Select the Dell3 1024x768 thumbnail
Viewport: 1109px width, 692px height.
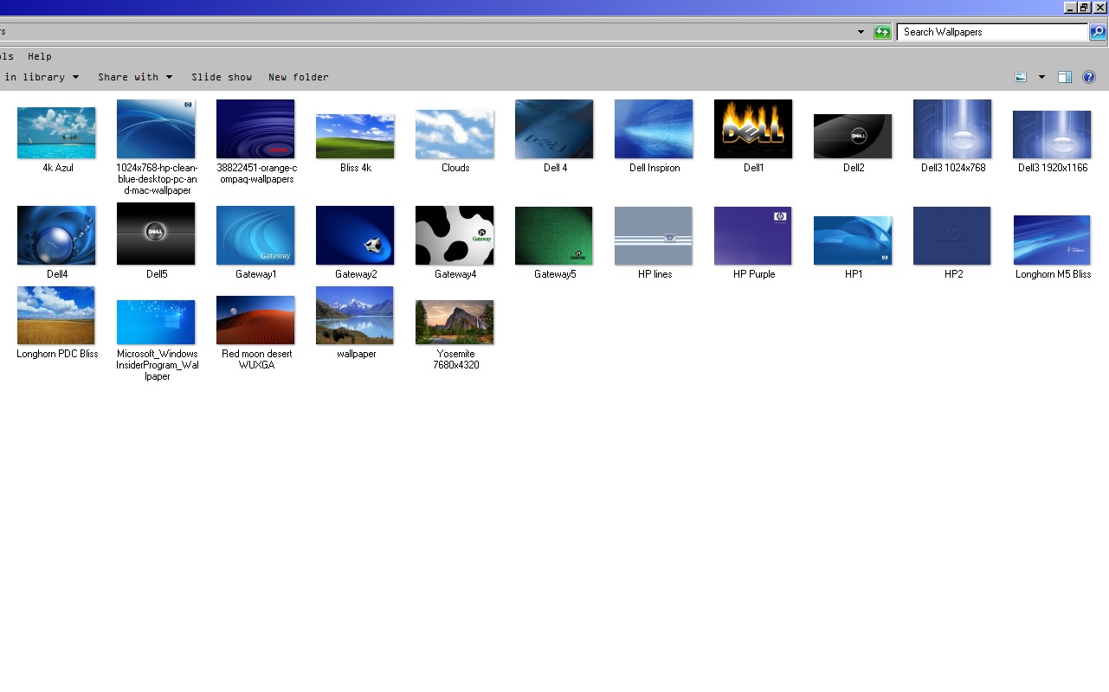pos(952,129)
